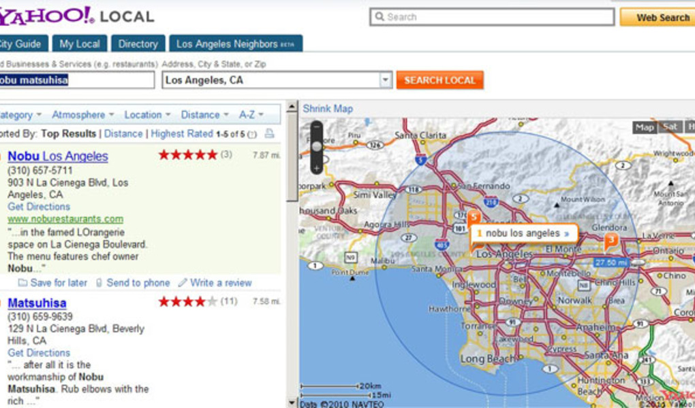Select the Map view button
This screenshot has height=408, width=695.
645,127
